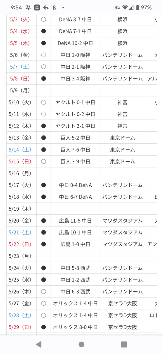Image resolution: width=163 pixels, height=354 pixels.
Task: Tap the battery indicator in status bar
Action: (138, 7)
